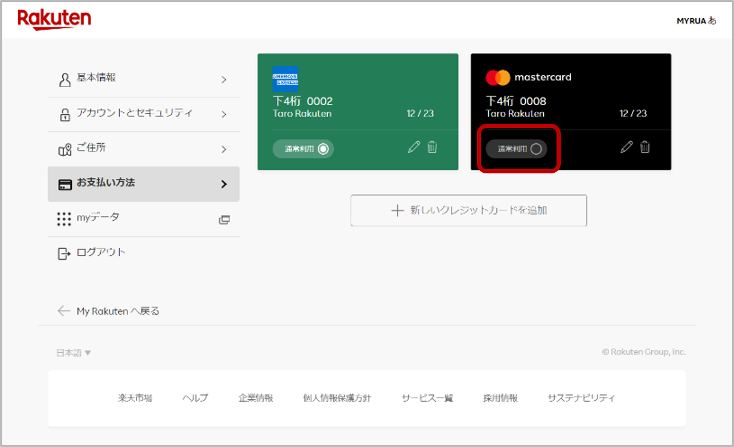
Task: Add a new credit card
Action: coord(468,210)
